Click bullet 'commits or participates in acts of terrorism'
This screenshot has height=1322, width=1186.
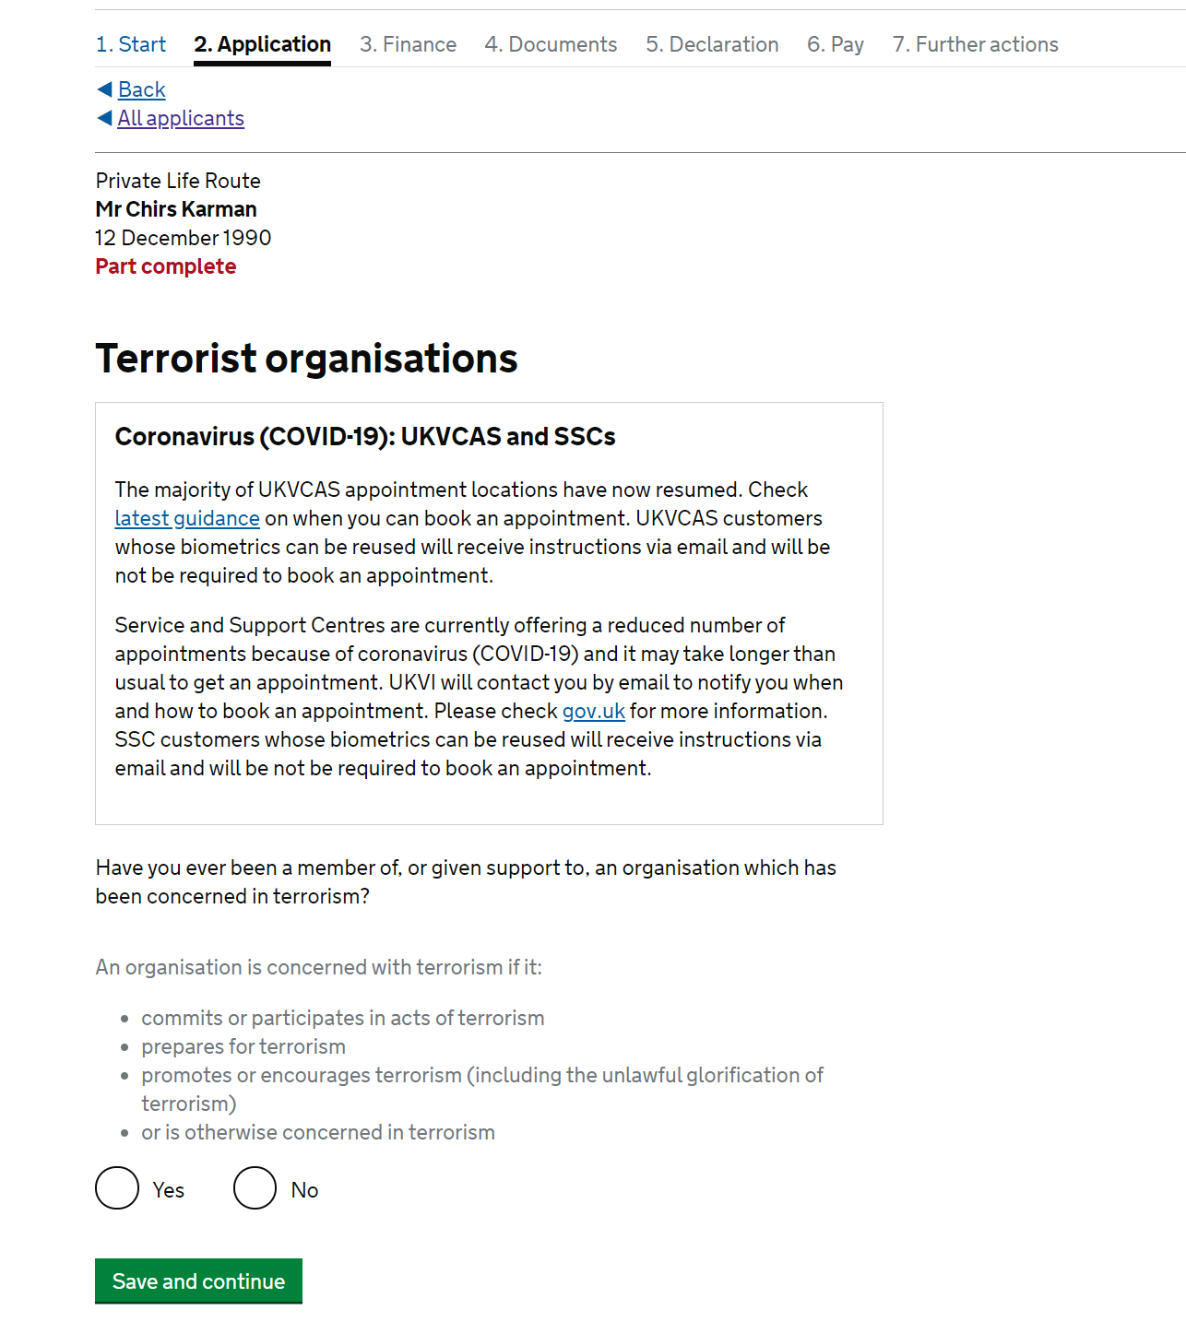pyautogui.click(x=343, y=1018)
